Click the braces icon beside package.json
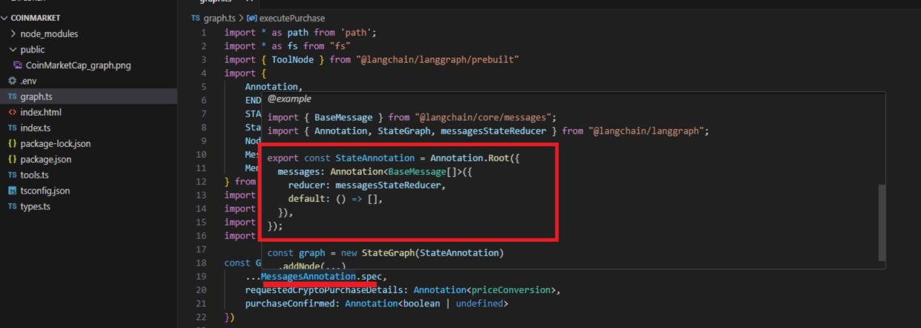The height and width of the screenshot is (328, 921). click(x=12, y=159)
